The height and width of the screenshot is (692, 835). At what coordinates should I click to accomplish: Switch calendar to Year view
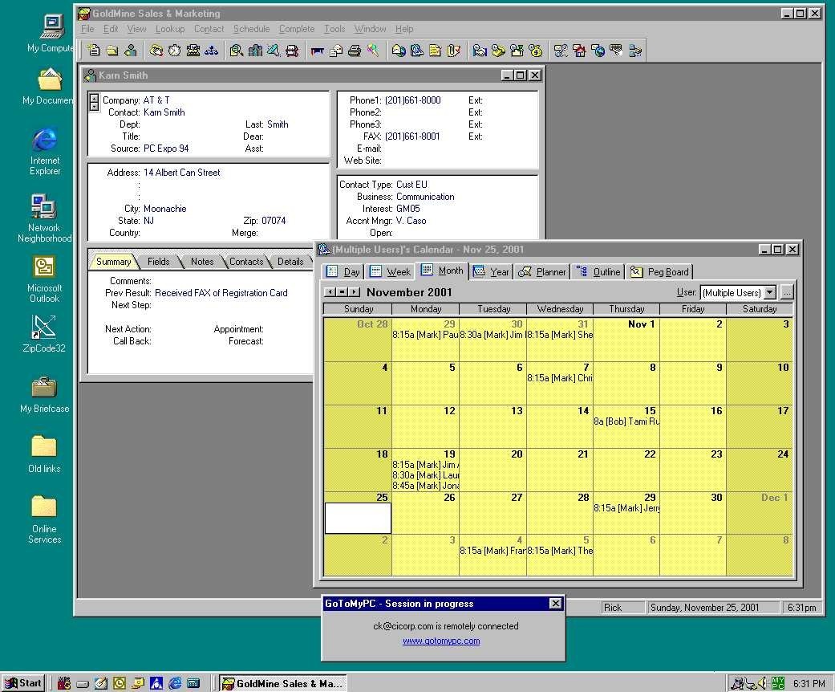tap(491, 272)
